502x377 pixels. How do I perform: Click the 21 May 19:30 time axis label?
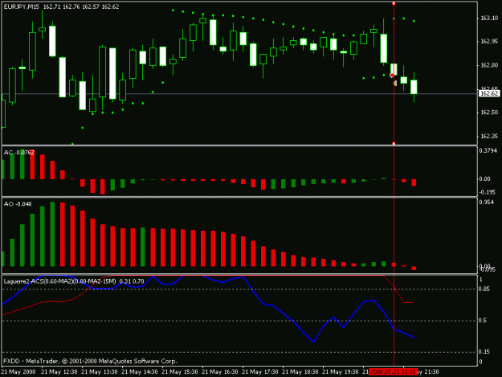341,372
